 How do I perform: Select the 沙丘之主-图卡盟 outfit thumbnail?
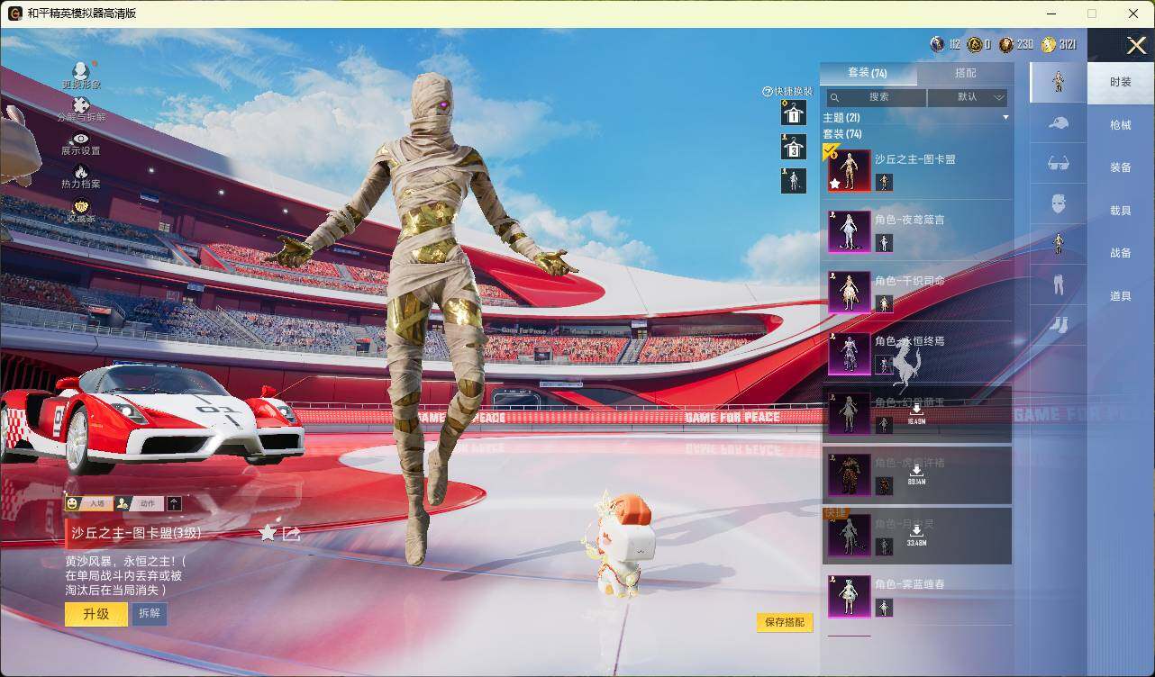coord(850,170)
